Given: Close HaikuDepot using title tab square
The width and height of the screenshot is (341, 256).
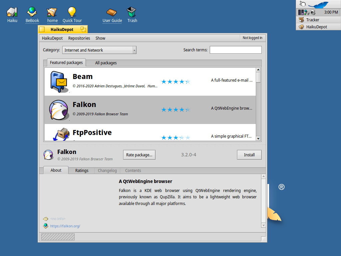Looking at the screenshot, I should 42,29.
